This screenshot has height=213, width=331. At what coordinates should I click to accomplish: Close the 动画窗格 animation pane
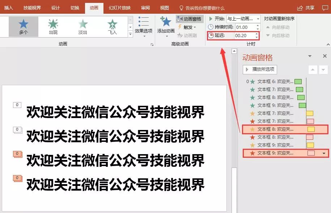click(324, 56)
